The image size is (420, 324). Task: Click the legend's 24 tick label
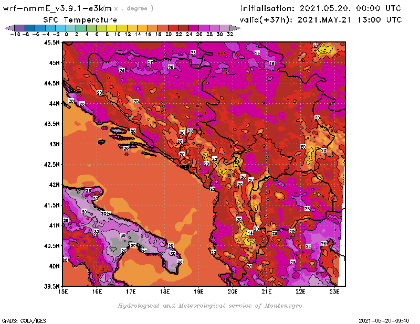tap(189, 34)
